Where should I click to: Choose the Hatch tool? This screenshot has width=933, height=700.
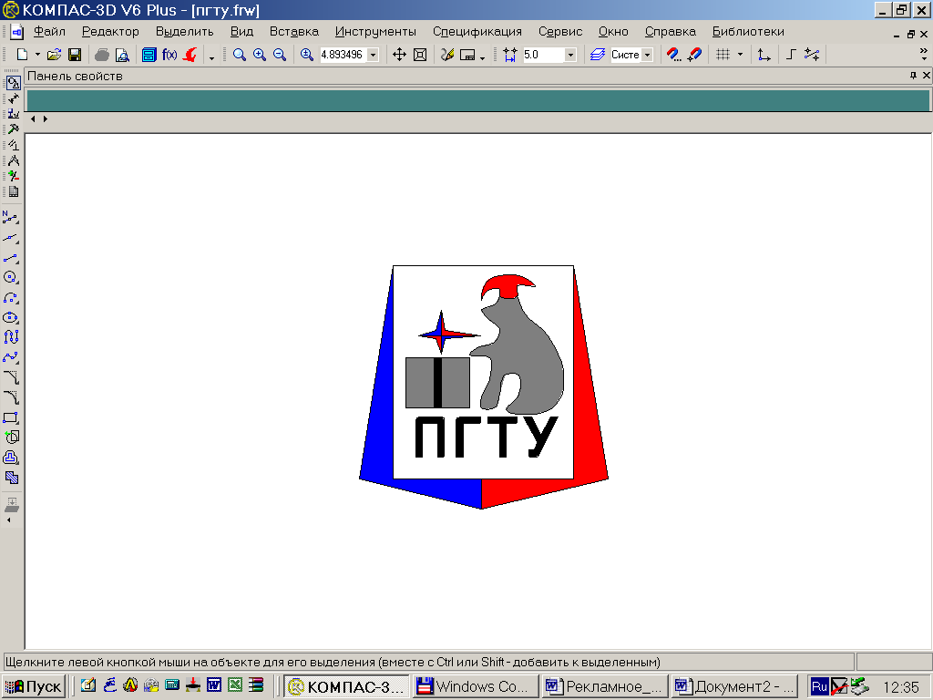pyautogui.click(x=11, y=478)
